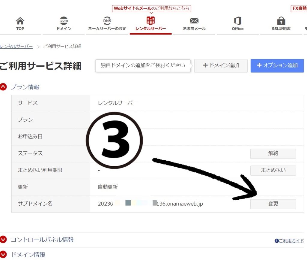Click the Webサイト&メール promo banner
The height and width of the screenshot is (260, 307).
pyautogui.click(x=151, y=8)
